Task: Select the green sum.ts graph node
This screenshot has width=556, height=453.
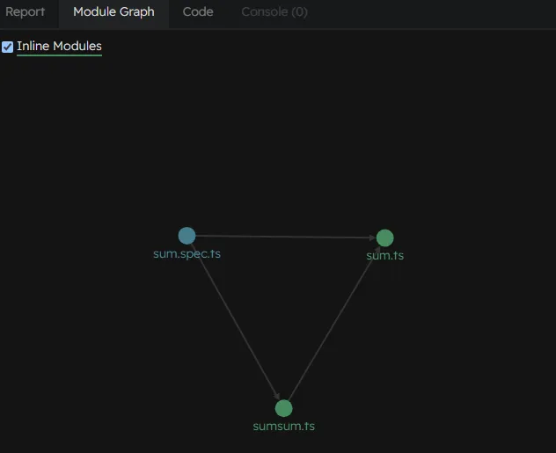Action: point(384,237)
